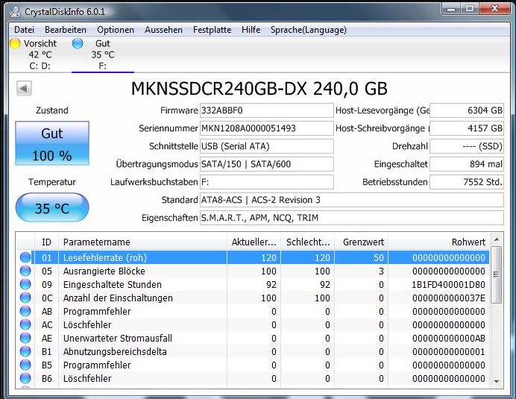Click the Host-Schreibvorgänge value 4157 GB
This screenshot has height=399, width=516.
[x=467, y=128]
